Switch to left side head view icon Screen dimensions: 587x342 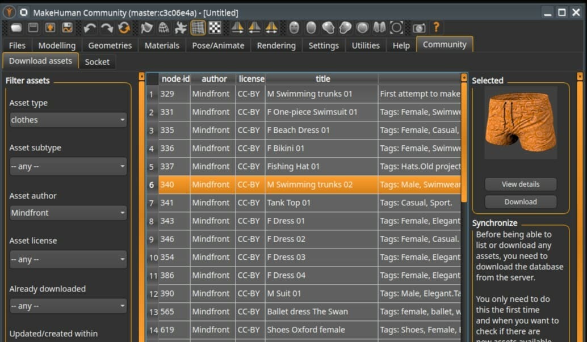coord(346,28)
